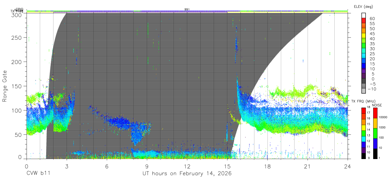Click the 0 tick on UT hours axis
Image resolution: width=391 pixels, height=180 pixels.
pyautogui.click(x=26, y=166)
